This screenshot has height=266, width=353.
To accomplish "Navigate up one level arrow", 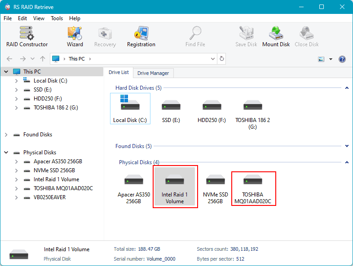I will click(x=43, y=59).
